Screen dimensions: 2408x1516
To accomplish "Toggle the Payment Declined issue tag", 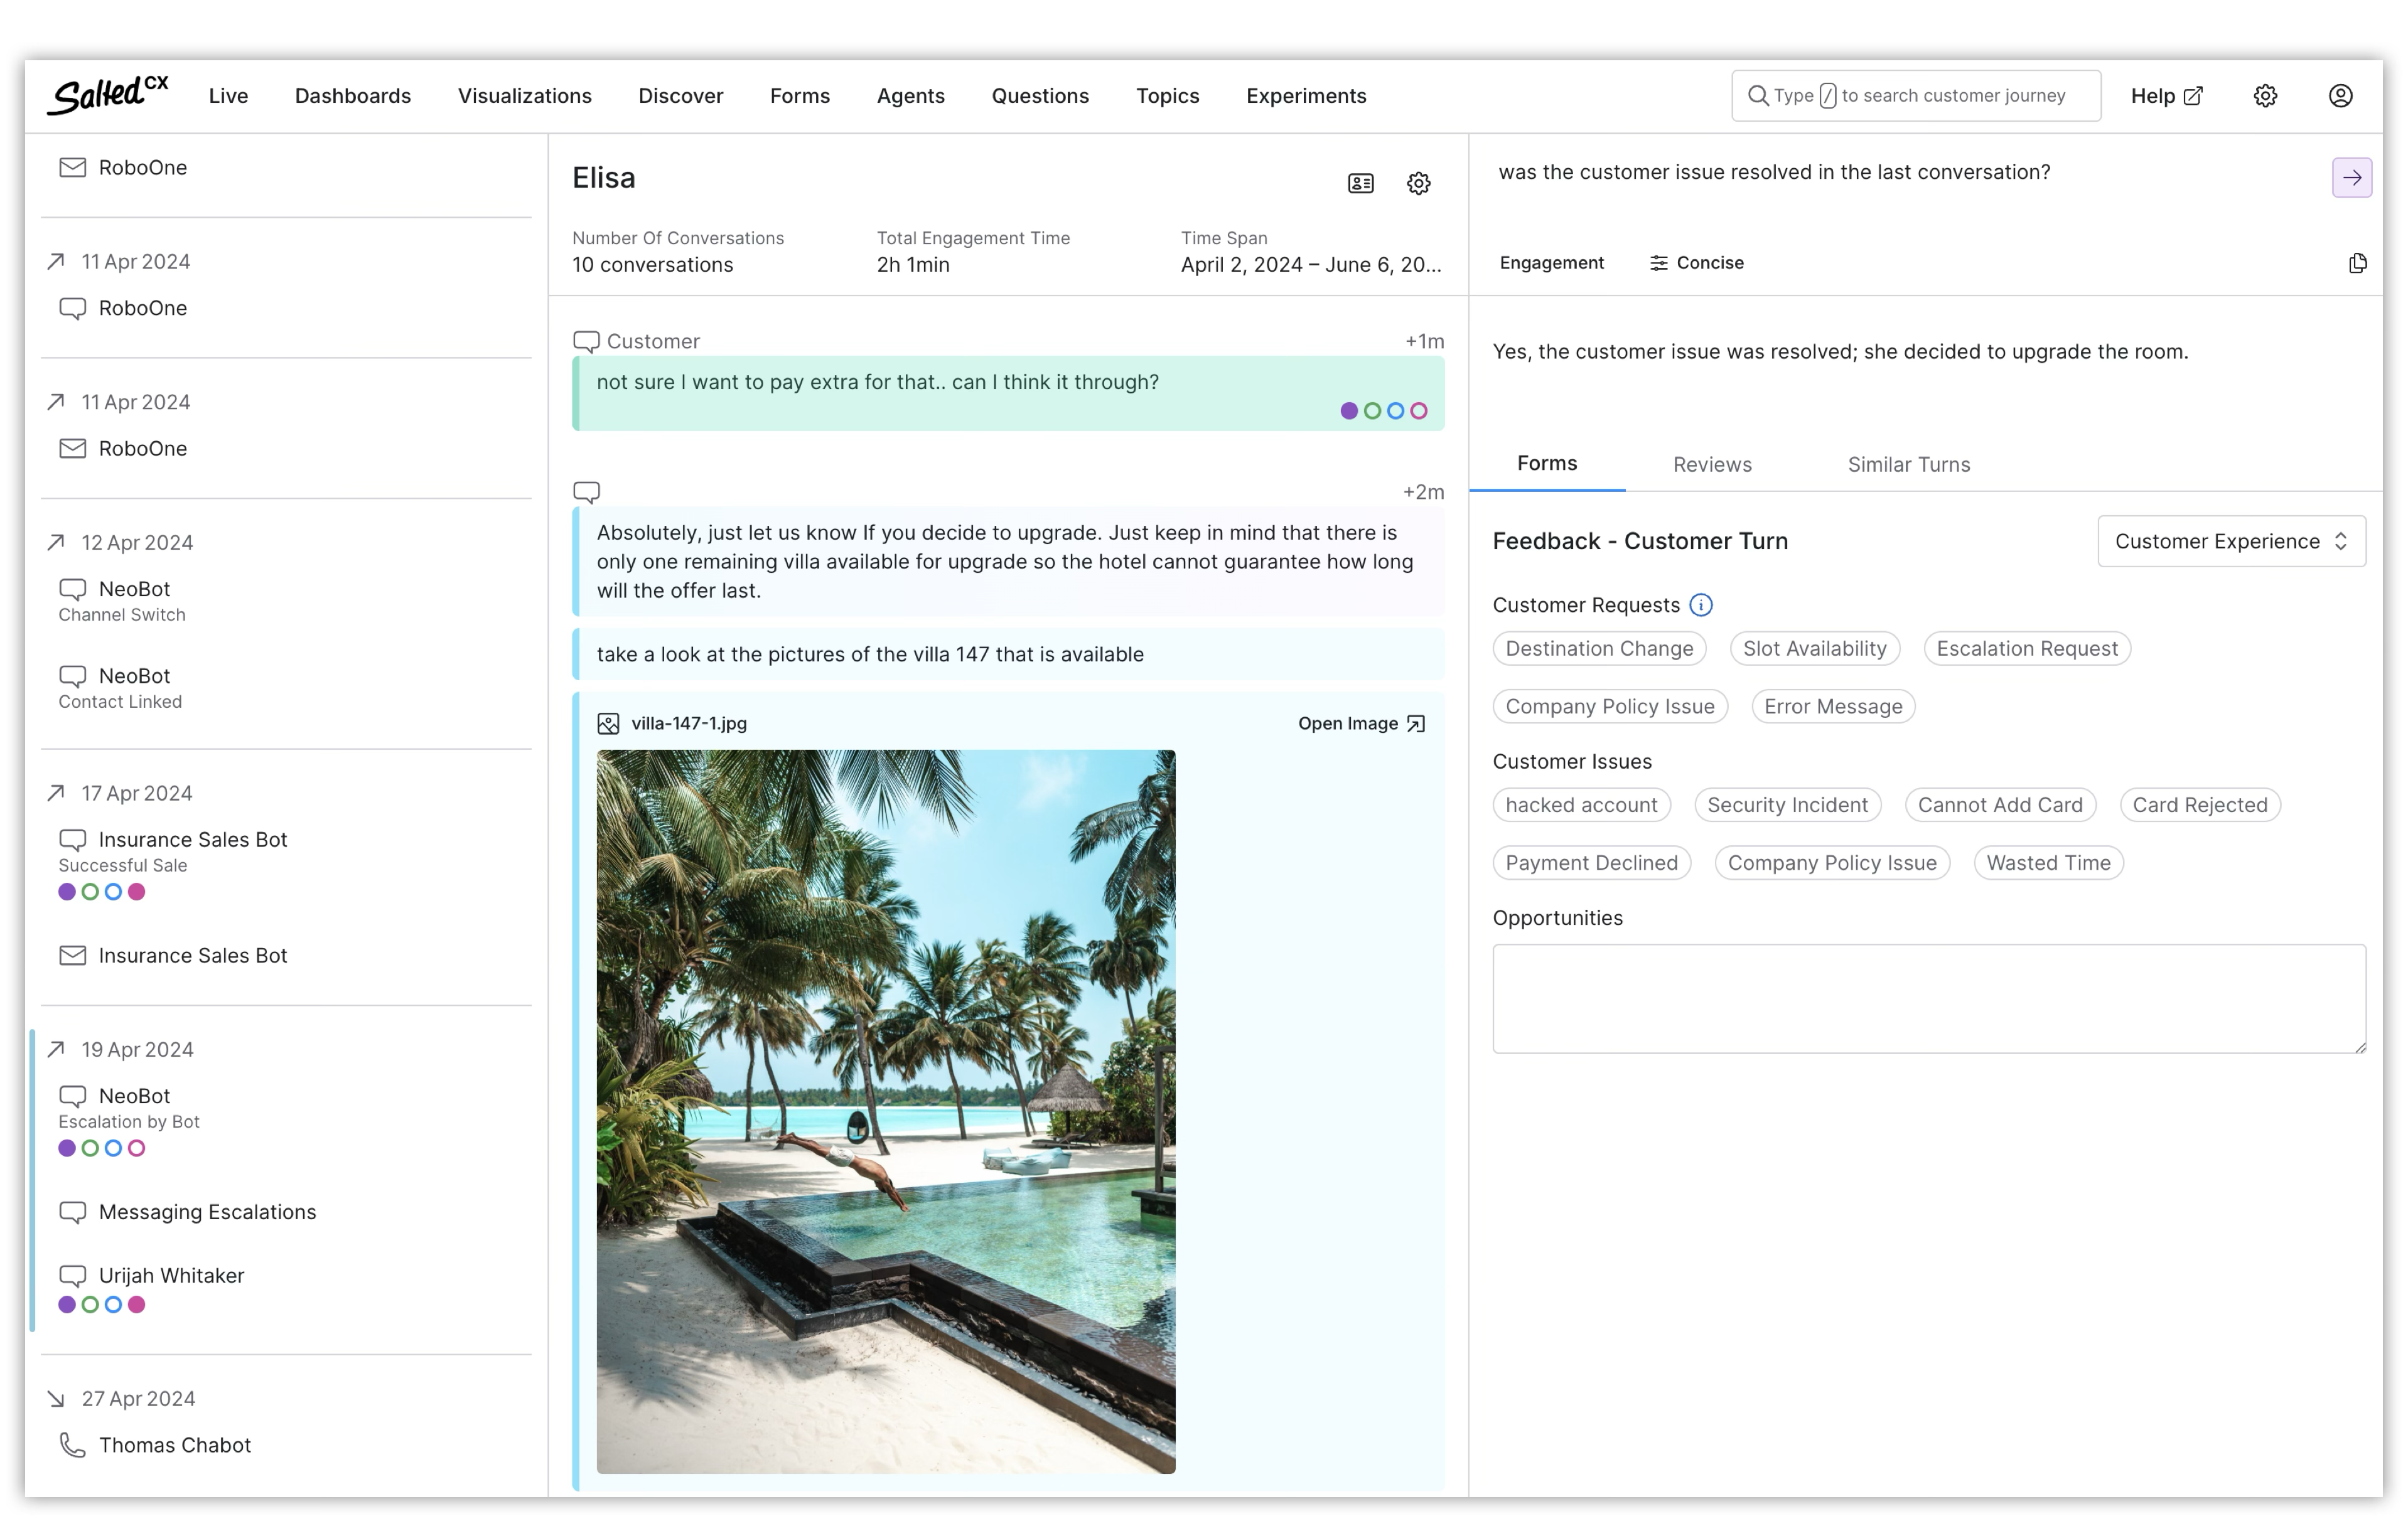I will pyautogui.click(x=1591, y=863).
